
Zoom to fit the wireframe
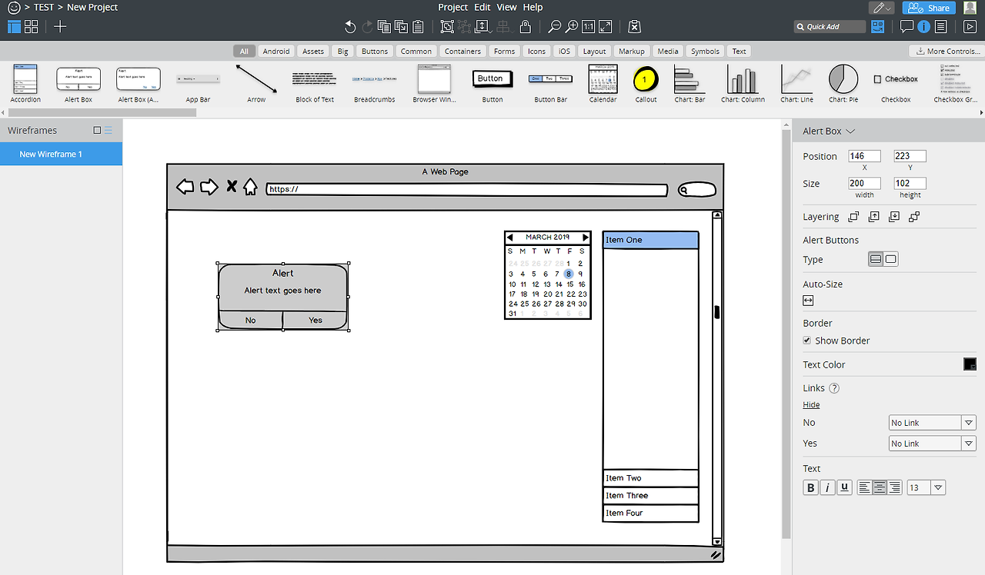pyautogui.click(x=606, y=27)
